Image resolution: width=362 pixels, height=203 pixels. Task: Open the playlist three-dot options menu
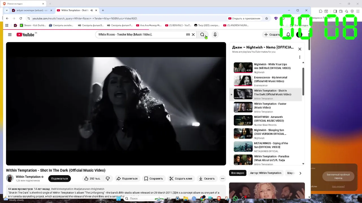[300, 57]
